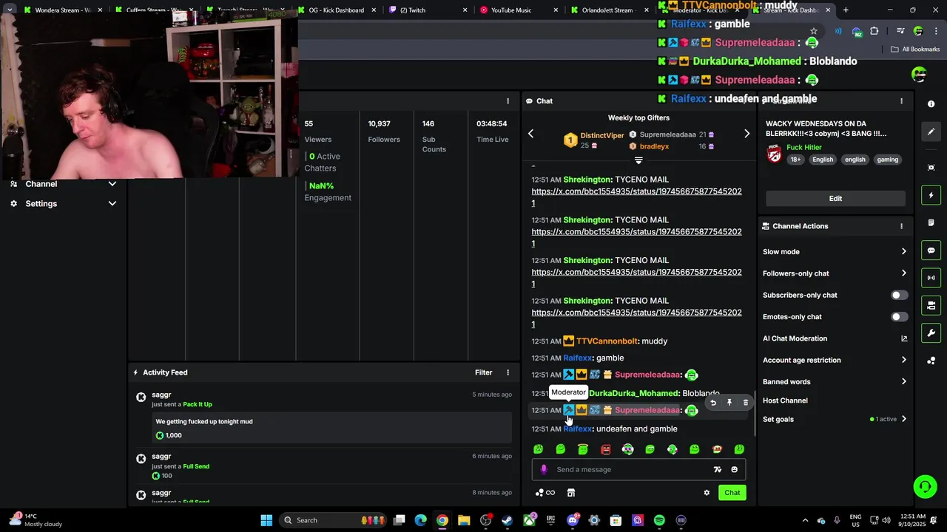The height and width of the screenshot is (532, 947).
Task: Expand Followers-only chat options
Action: (x=835, y=273)
